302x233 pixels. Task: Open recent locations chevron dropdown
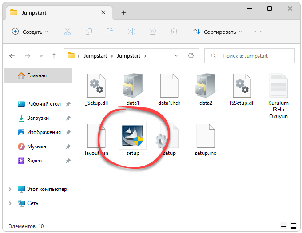[x=41, y=56]
